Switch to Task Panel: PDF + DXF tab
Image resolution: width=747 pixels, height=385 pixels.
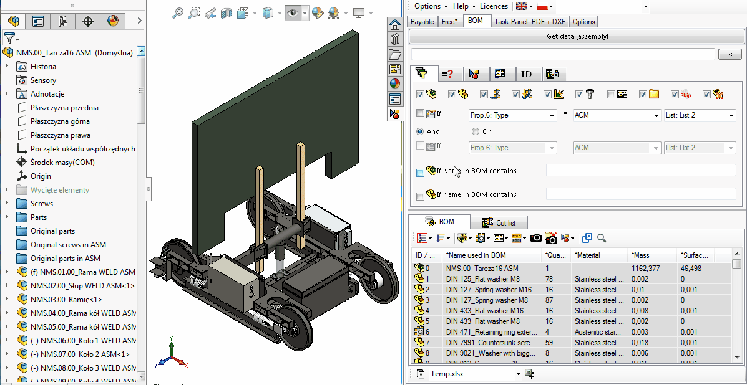[529, 22]
